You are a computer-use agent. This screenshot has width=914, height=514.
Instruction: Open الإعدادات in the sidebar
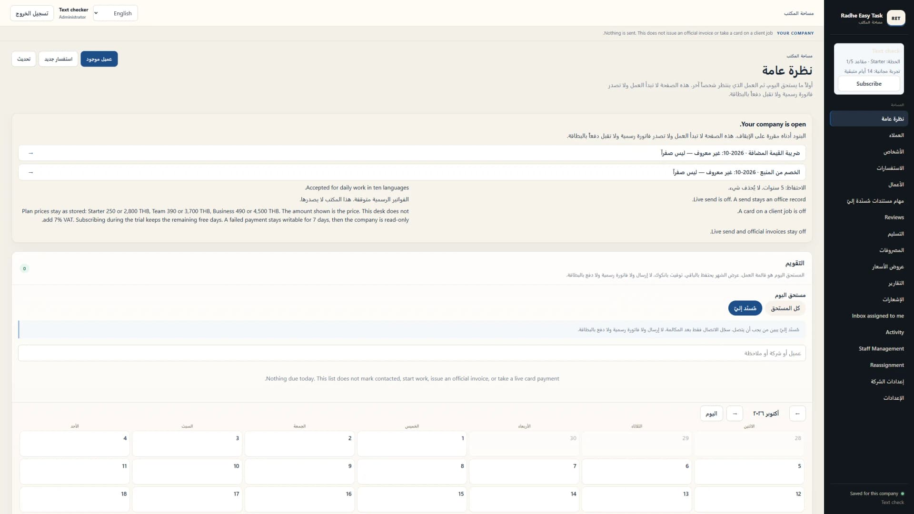[869, 398]
